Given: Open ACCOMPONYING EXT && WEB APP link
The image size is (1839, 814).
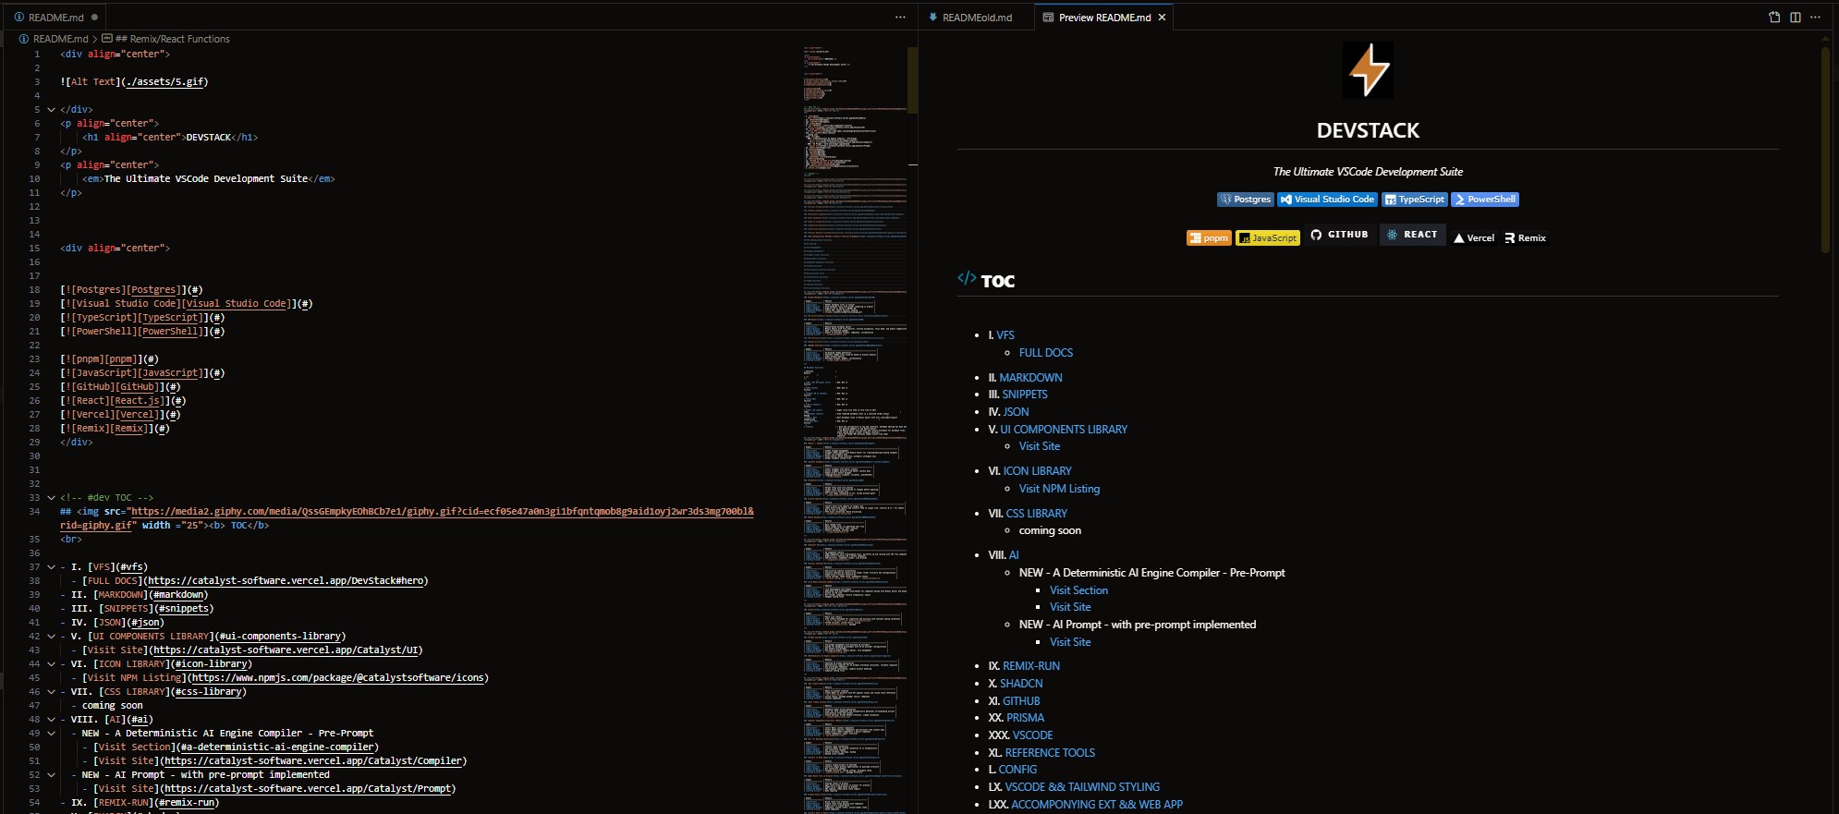Looking at the screenshot, I should (x=1097, y=805).
